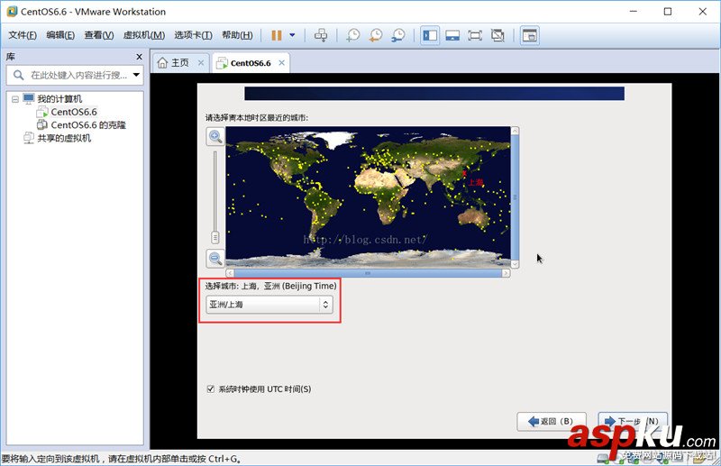The width and height of the screenshot is (721, 466).
Task: Pause the virtual machine with the pause icon
Action: coord(277,35)
